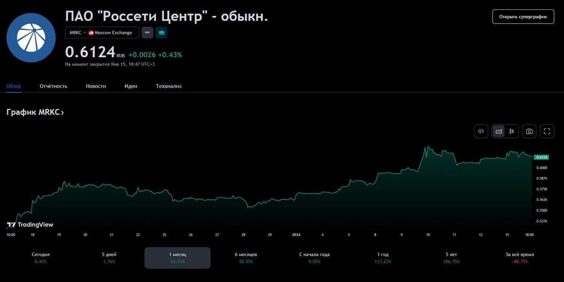This screenshot has height=282, width=564.
Task: Click the +0.0026 price change value
Action: [142, 54]
